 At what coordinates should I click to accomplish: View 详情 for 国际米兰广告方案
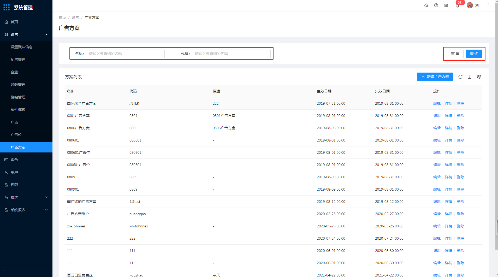(449, 103)
